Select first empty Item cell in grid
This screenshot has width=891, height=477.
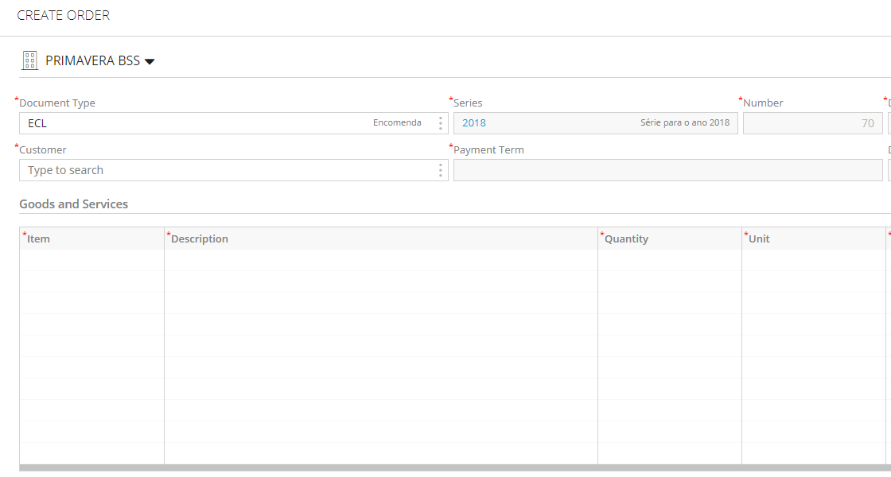click(92, 260)
